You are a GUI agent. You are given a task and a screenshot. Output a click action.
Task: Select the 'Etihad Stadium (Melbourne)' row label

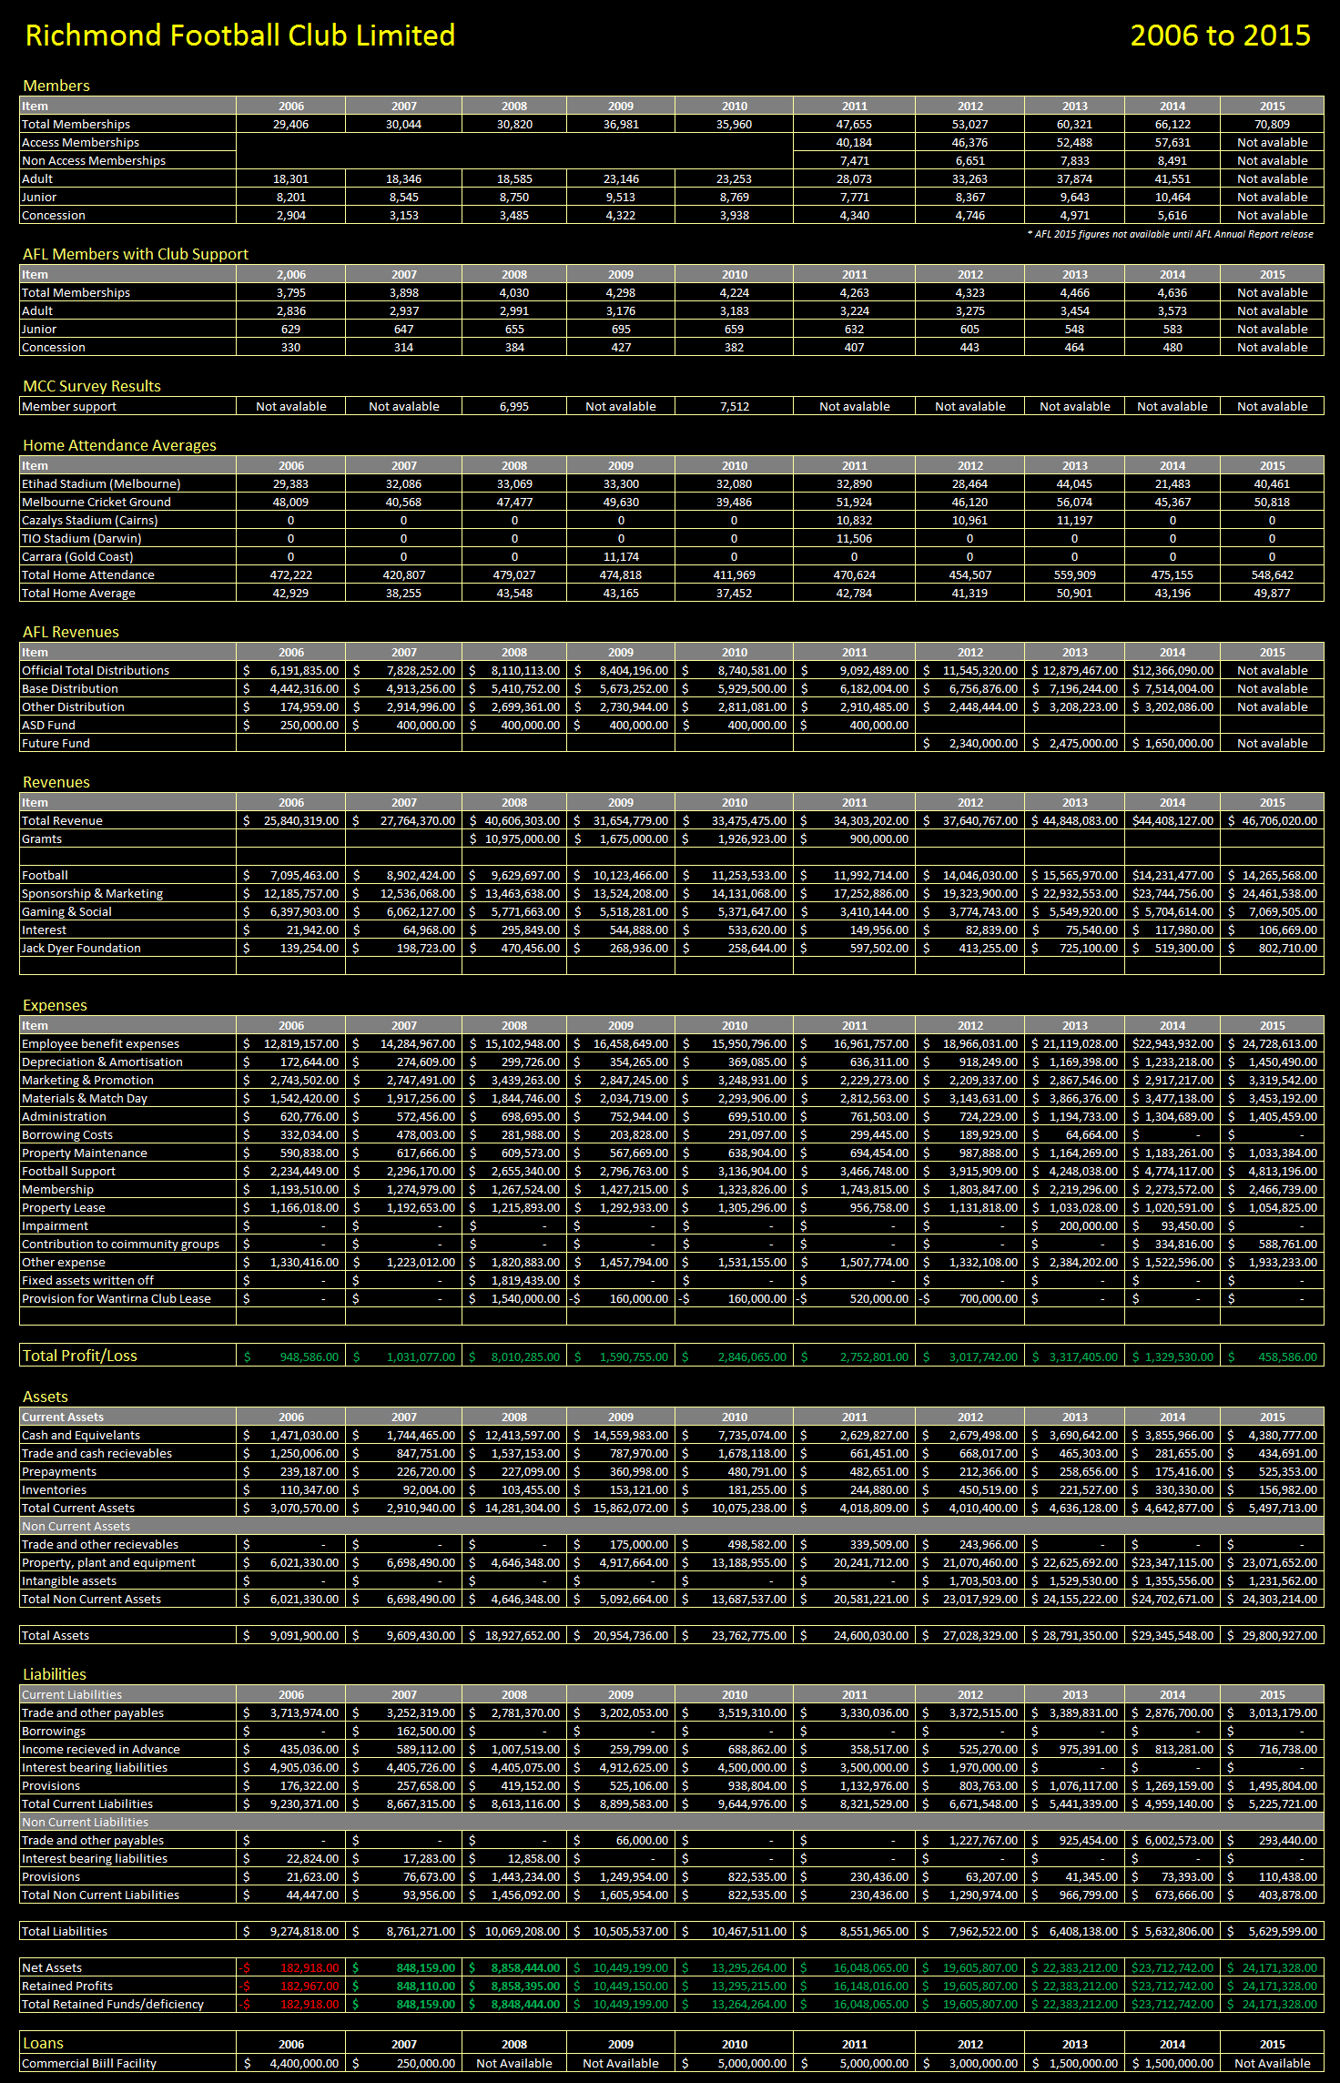(101, 483)
